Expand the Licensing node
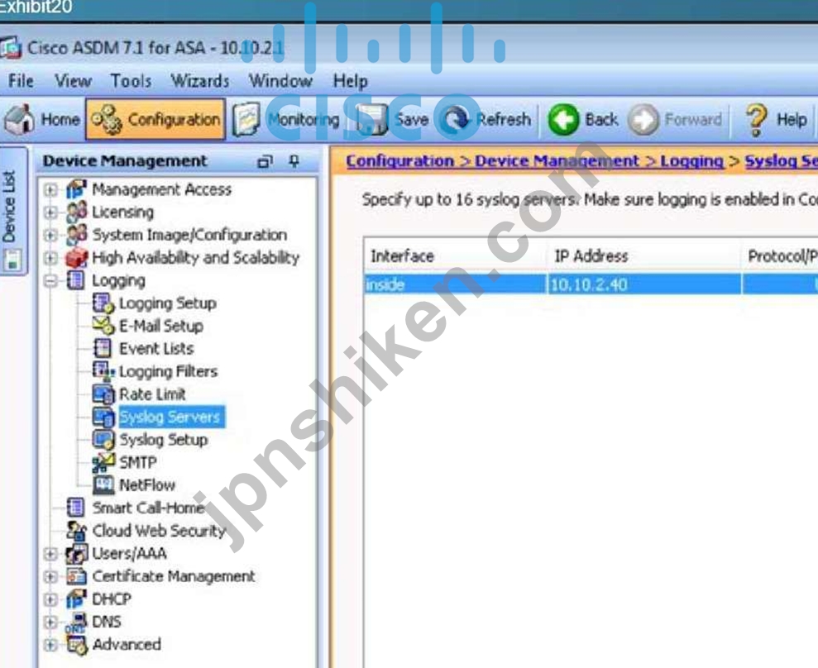818x668 pixels. click(x=50, y=212)
